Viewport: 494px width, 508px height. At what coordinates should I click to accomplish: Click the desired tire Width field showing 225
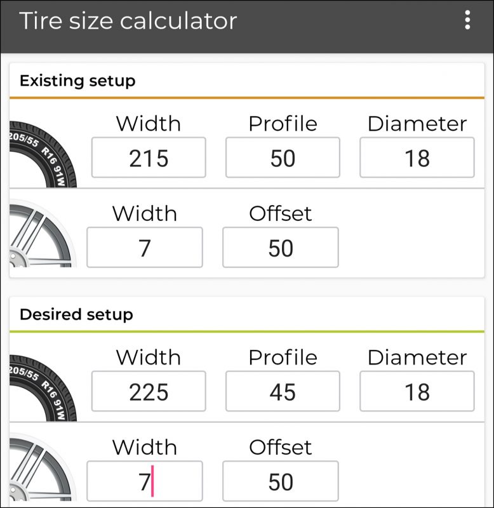pyautogui.click(x=148, y=391)
